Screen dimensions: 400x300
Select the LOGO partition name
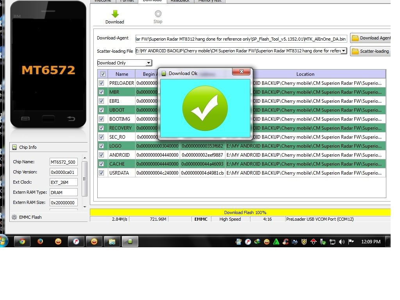(115, 146)
